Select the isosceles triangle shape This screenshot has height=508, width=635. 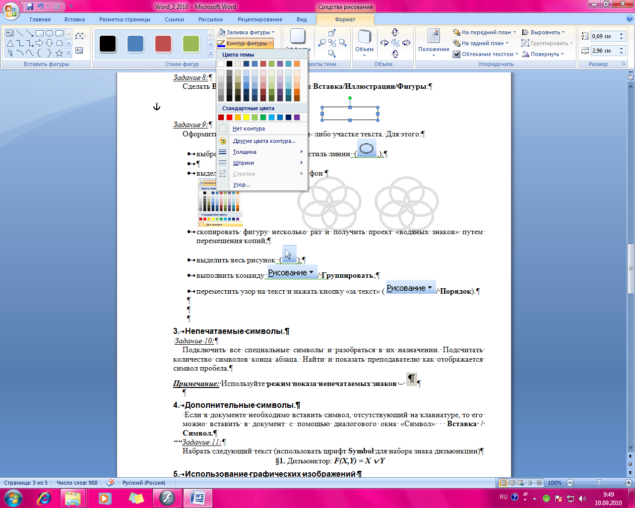click(10, 43)
